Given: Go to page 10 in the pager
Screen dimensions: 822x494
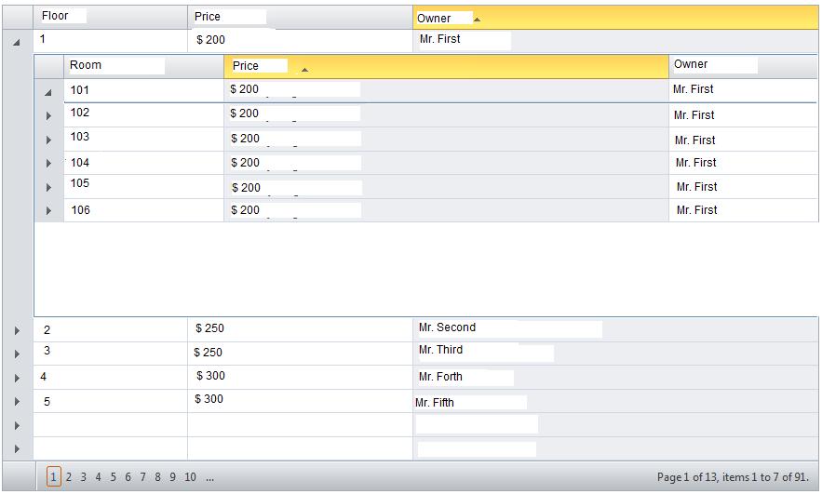Looking at the screenshot, I should (190, 477).
